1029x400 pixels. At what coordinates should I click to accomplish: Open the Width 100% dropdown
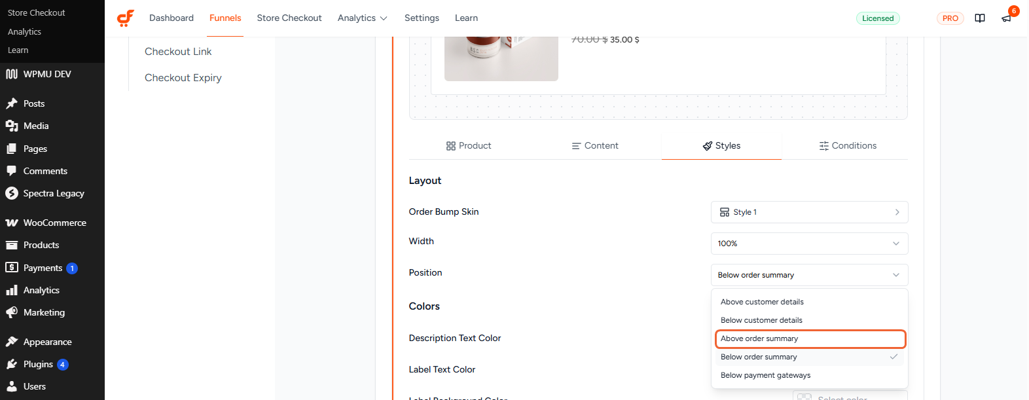(809, 244)
